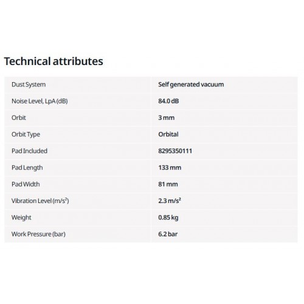This screenshot has height=304, width=304.
Task: Select the Orbit row label
Action: tap(19, 118)
